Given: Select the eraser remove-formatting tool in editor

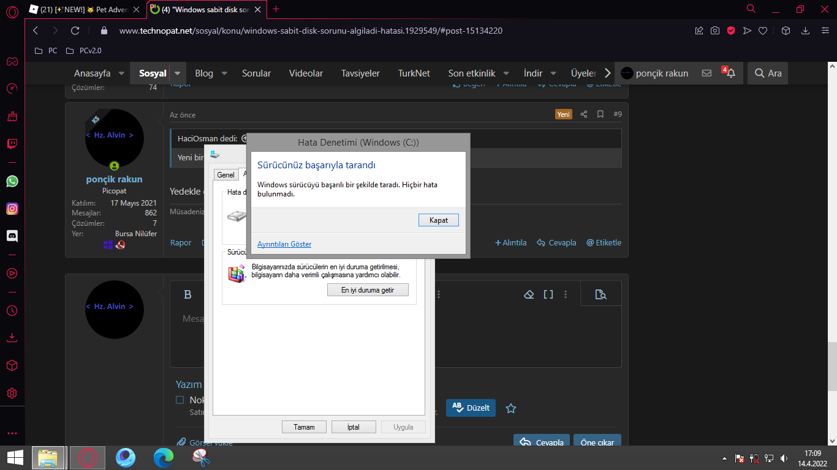Looking at the screenshot, I should pyautogui.click(x=529, y=294).
